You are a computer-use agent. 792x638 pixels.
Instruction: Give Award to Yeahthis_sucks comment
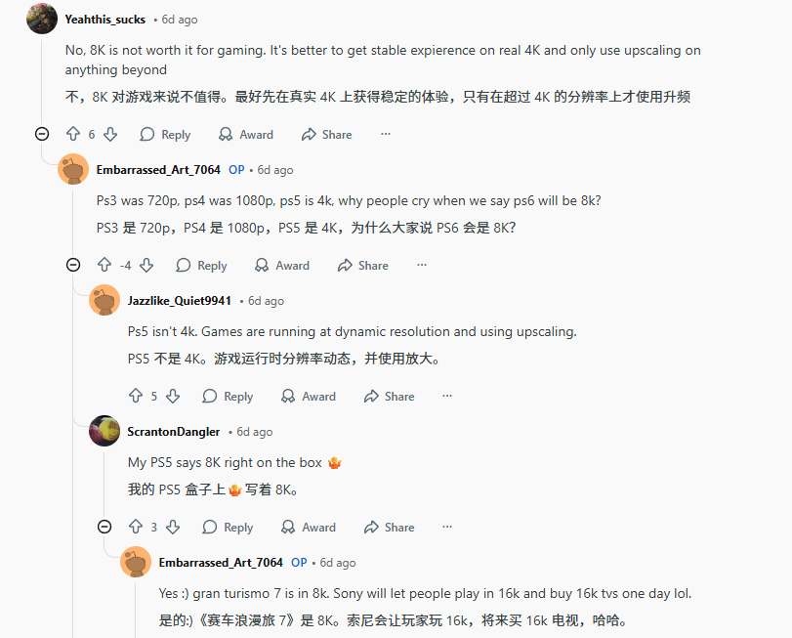(x=245, y=135)
